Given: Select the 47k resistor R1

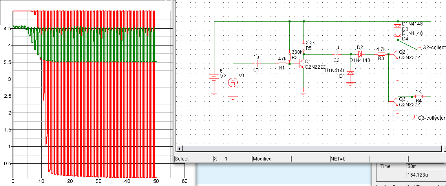Looking at the screenshot, I should click(x=282, y=63).
